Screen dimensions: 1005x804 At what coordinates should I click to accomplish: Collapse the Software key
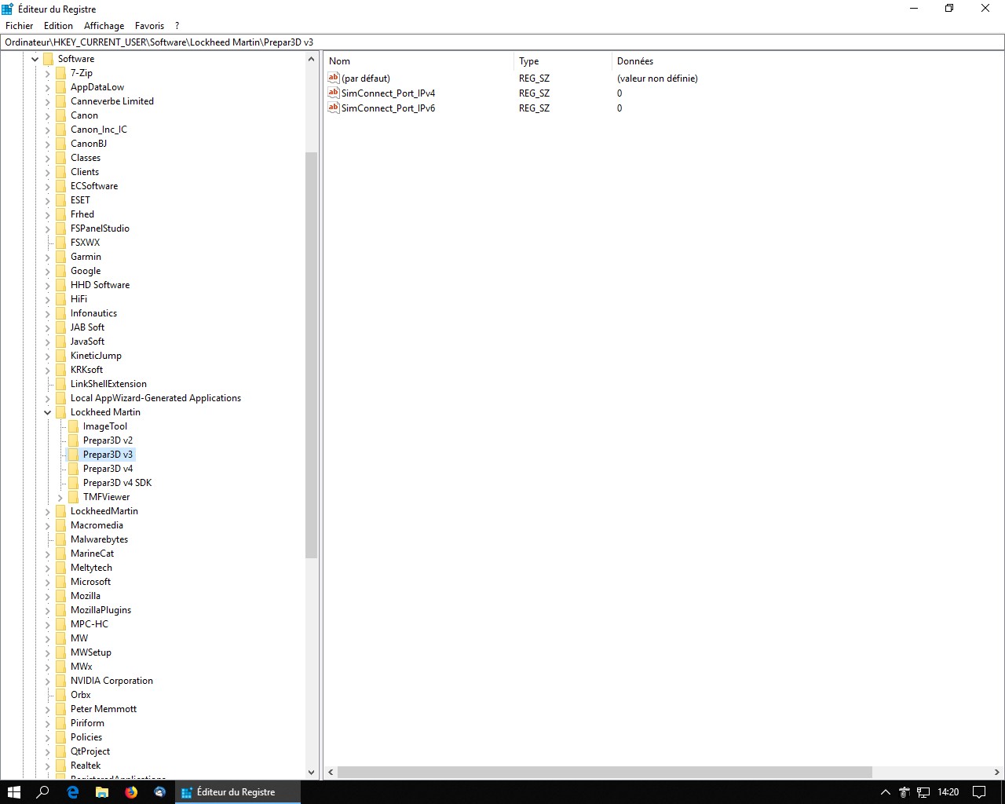35,59
